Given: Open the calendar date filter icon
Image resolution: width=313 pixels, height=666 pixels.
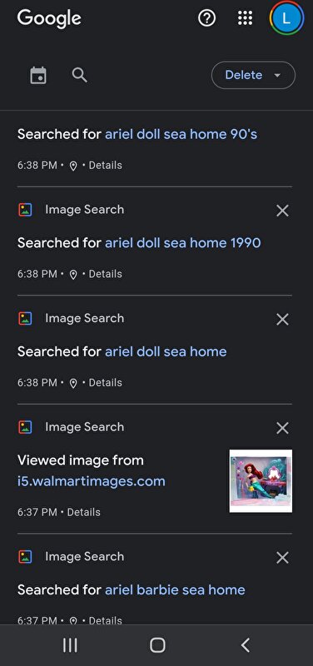Looking at the screenshot, I should click(38, 76).
